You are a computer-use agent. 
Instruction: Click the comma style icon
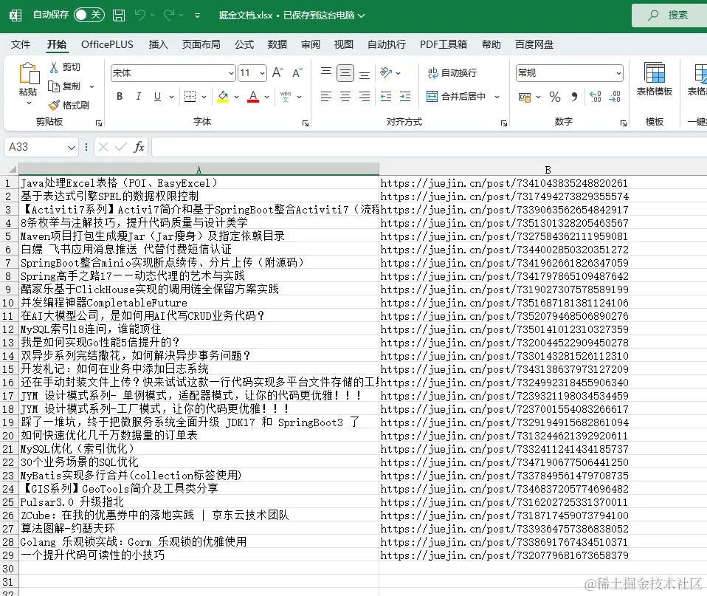574,97
